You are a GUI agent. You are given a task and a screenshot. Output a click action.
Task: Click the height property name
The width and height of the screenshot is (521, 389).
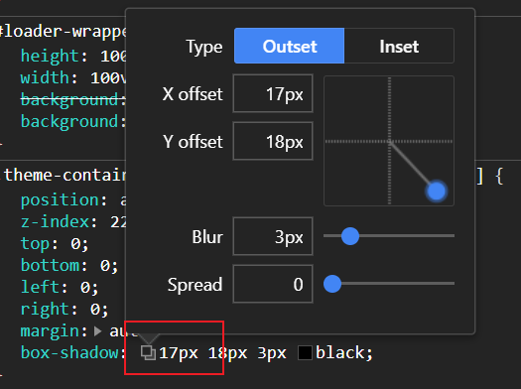[50, 56]
